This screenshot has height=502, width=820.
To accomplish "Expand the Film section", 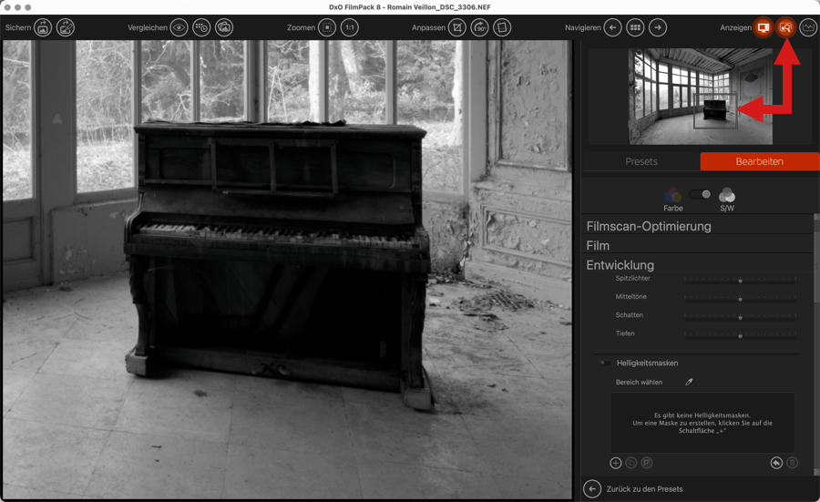I will (x=598, y=246).
